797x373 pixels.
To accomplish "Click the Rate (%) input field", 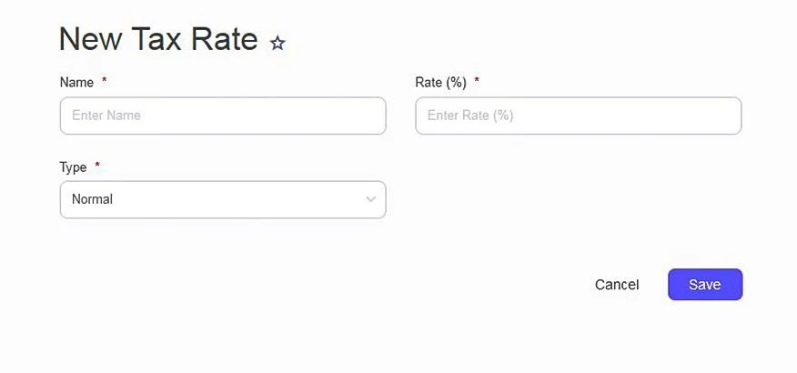I will [578, 116].
